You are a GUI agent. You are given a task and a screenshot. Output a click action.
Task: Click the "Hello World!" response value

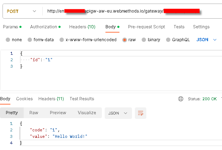[70, 136]
